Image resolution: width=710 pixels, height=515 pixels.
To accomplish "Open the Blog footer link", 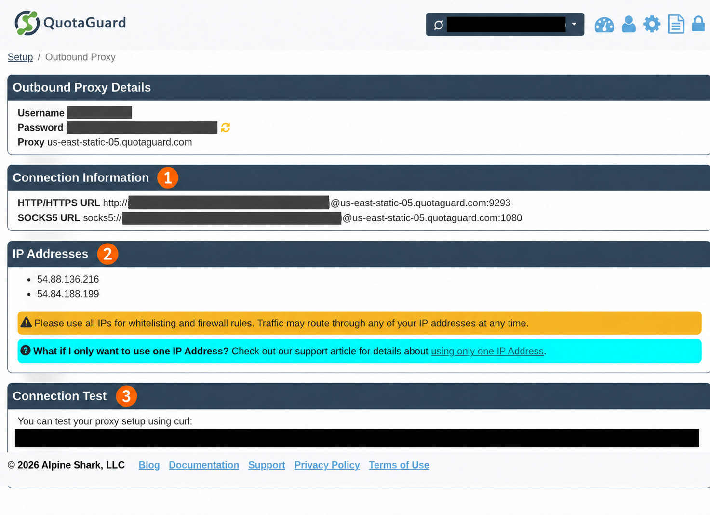I will (149, 465).
